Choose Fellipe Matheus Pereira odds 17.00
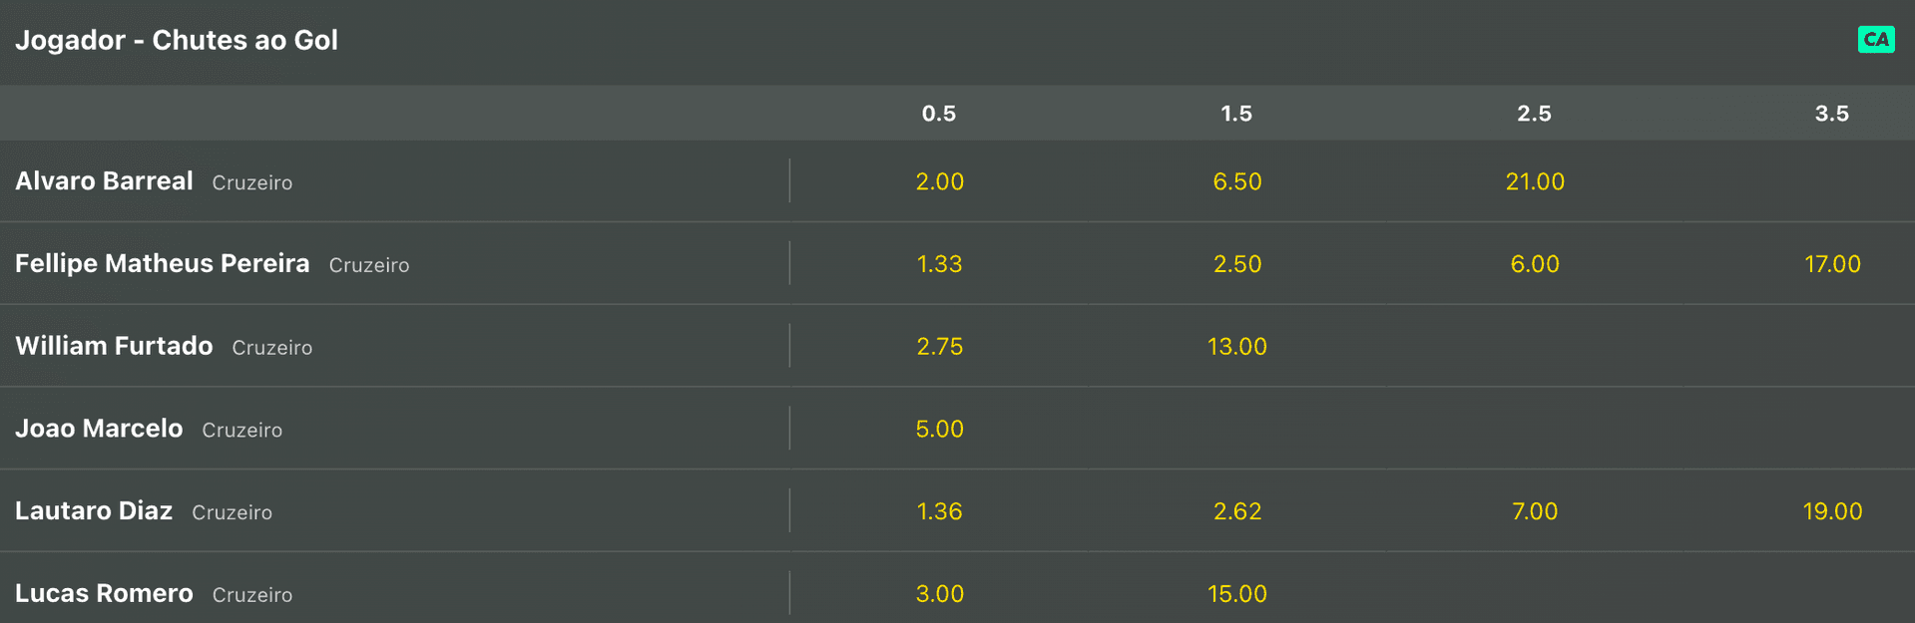The image size is (1915, 623). click(x=1832, y=264)
